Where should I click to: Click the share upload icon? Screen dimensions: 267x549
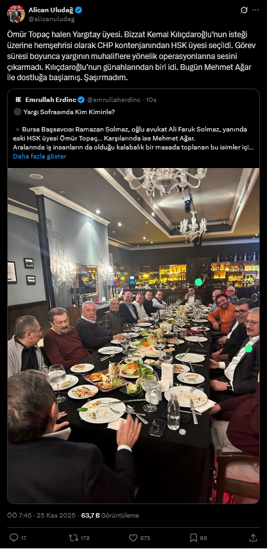[253, 537]
